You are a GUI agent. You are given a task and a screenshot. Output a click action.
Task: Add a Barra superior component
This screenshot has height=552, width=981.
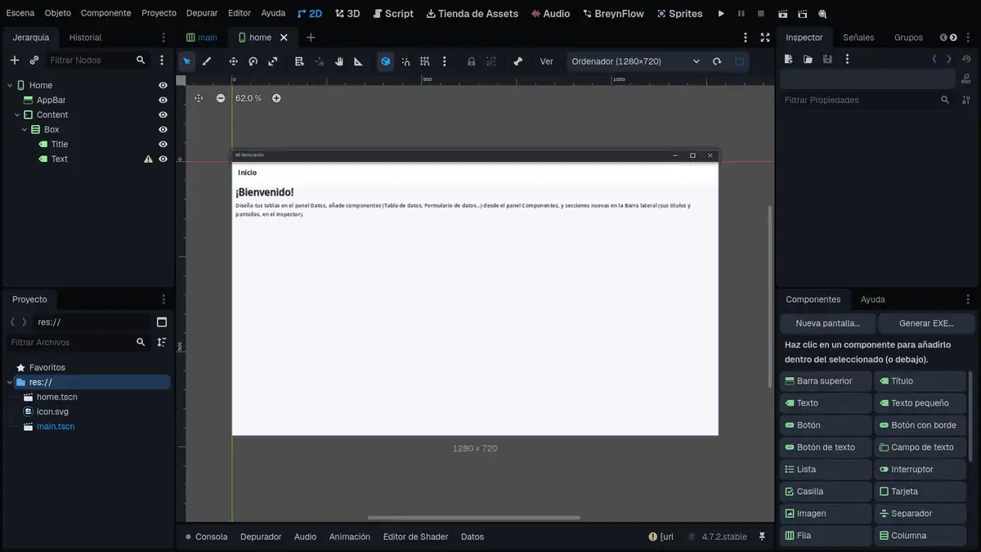click(x=826, y=381)
